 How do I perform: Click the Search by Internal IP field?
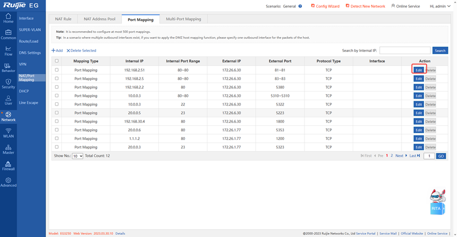(x=405, y=50)
